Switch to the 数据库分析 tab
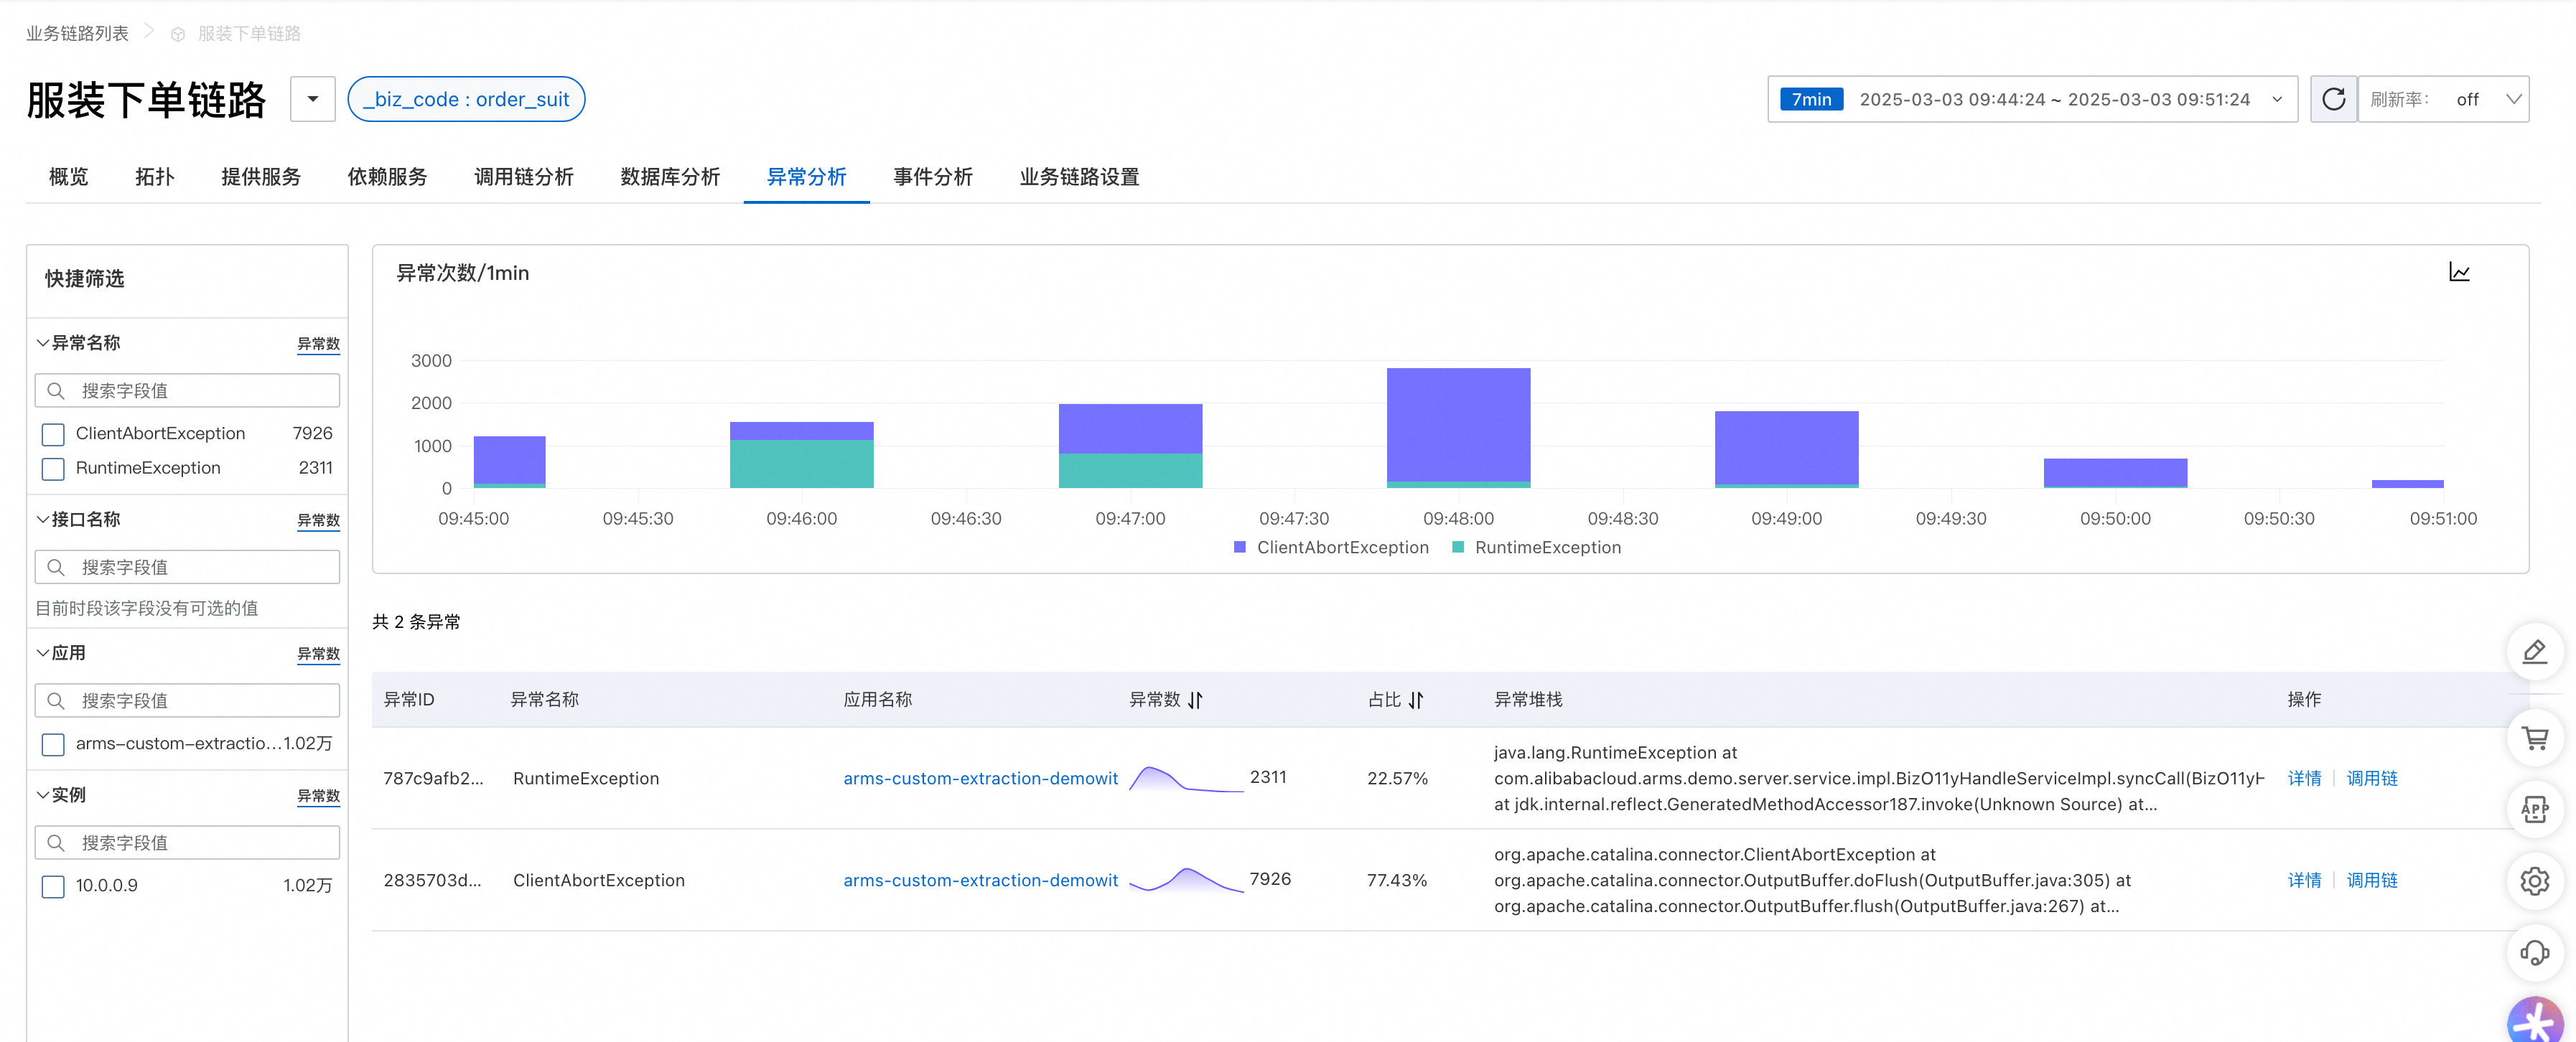Viewport: 2576px width, 1042px height. coord(670,177)
